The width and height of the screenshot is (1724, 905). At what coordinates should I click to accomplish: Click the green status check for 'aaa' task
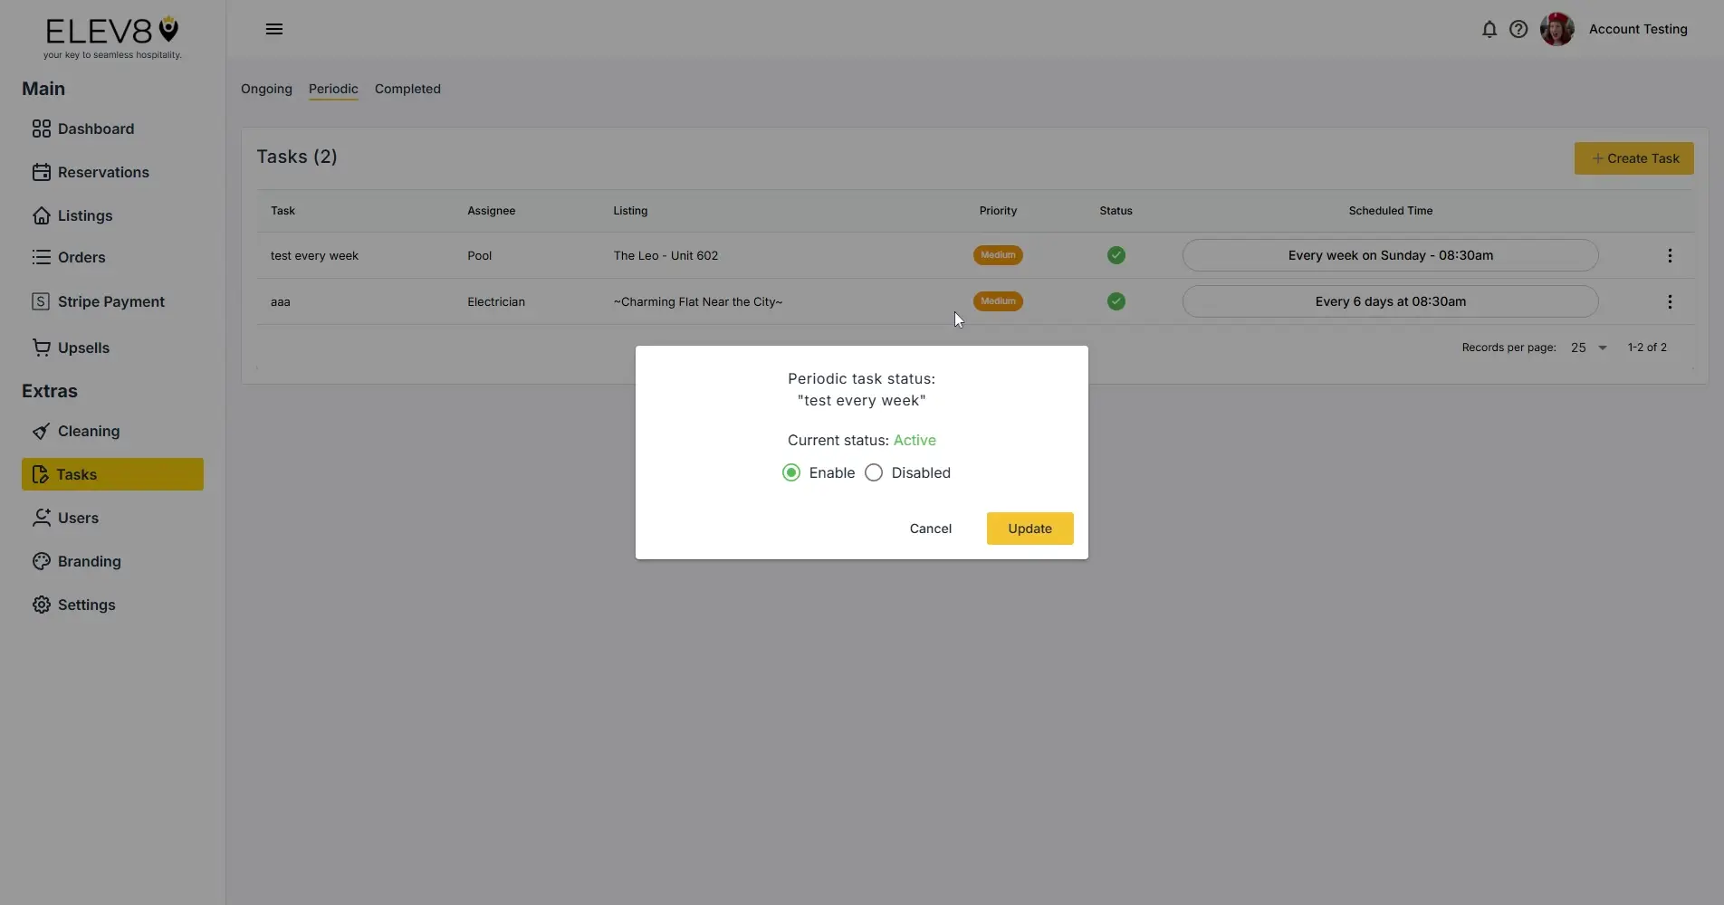point(1115,301)
